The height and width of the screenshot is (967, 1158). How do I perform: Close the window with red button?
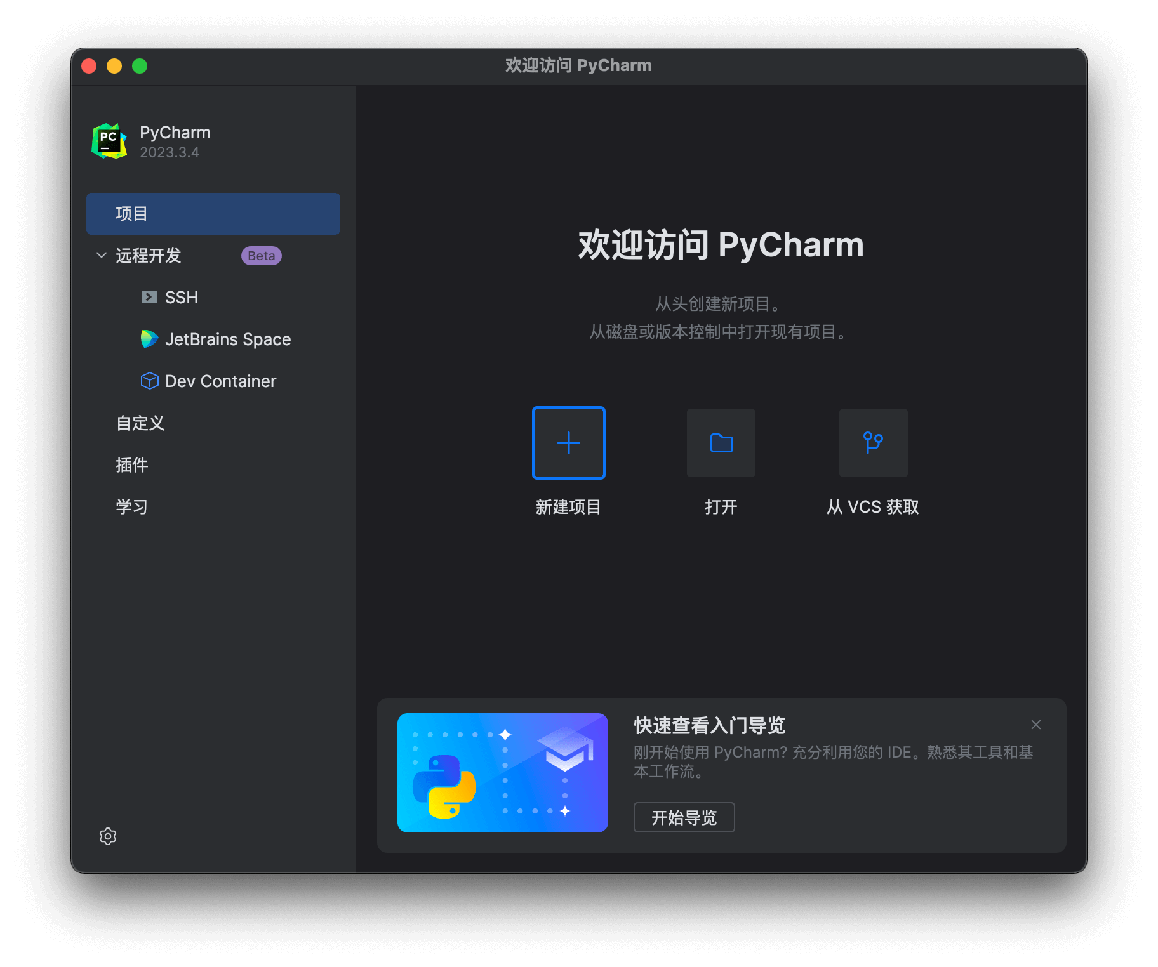click(89, 66)
